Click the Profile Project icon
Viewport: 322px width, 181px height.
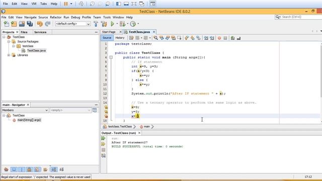(x=133, y=24)
